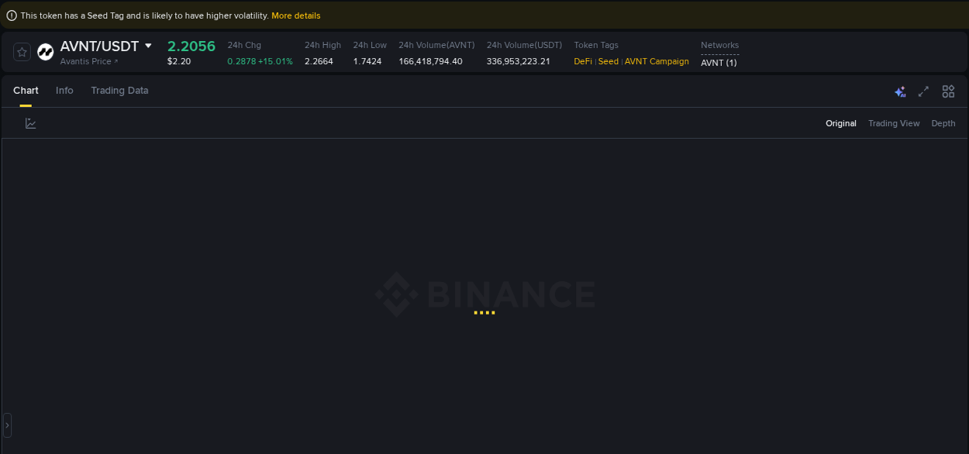
Task: Open the Info tab
Action: (x=64, y=91)
